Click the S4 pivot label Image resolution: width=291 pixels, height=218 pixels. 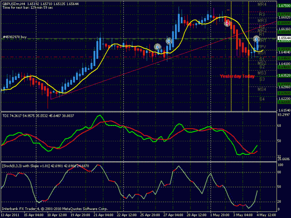click(262, 99)
